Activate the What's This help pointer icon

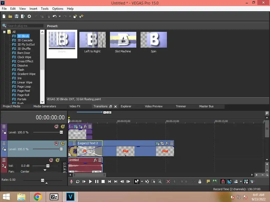pos(81,16)
